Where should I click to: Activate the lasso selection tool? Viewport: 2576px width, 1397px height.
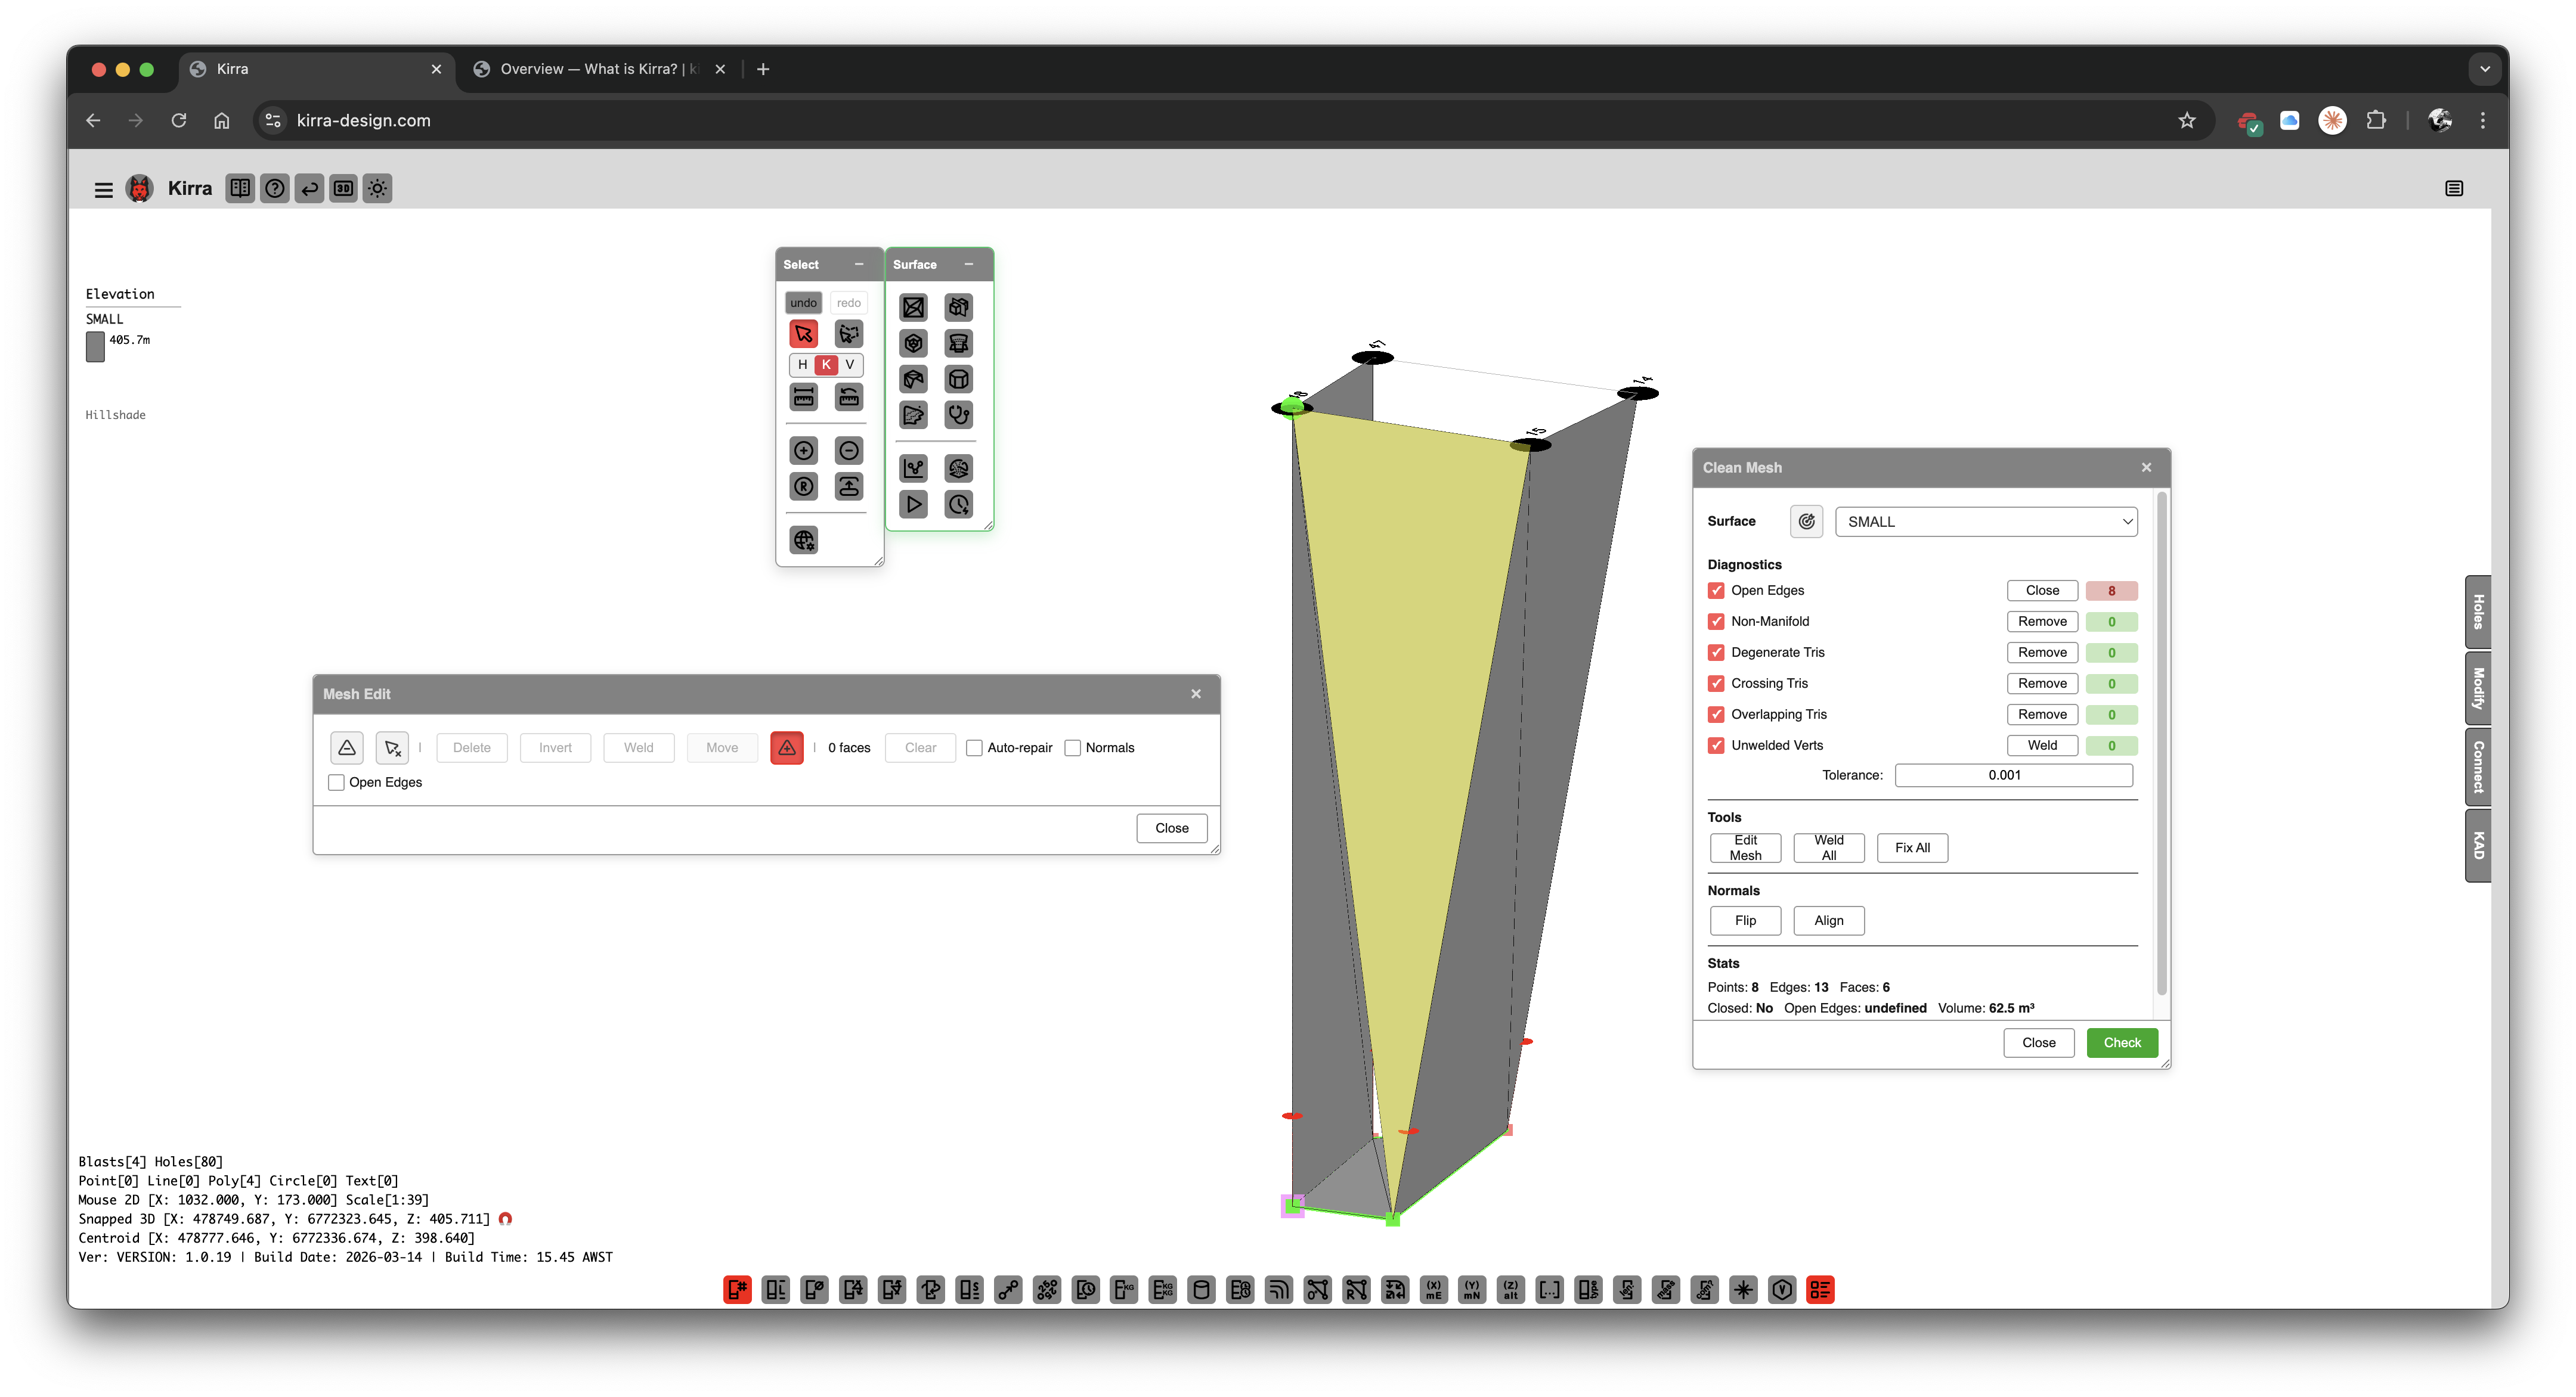point(849,334)
